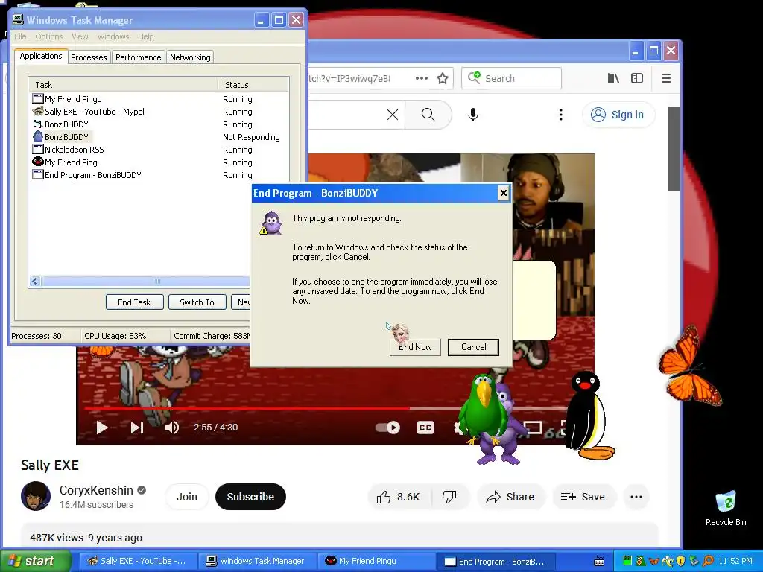This screenshot has width=763, height=572.
Task: Open more actions ellipsis beside Save
Action: point(636,497)
